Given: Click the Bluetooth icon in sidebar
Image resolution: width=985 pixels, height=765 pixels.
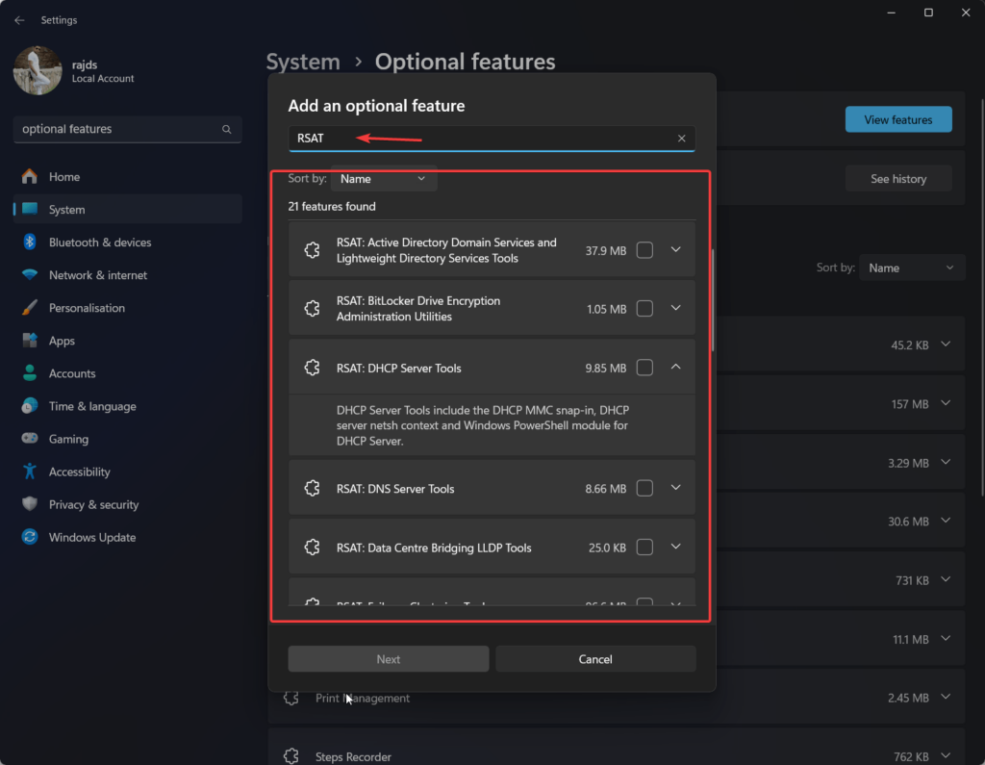Looking at the screenshot, I should pyautogui.click(x=30, y=242).
